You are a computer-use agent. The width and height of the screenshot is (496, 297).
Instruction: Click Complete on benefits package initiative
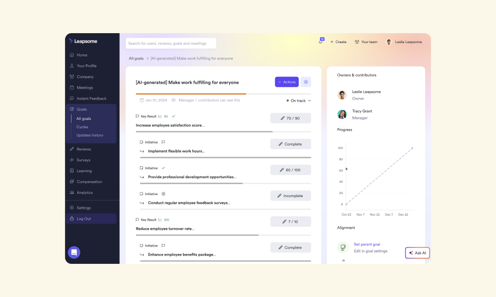pyautogui.click(x=290, y=247)
